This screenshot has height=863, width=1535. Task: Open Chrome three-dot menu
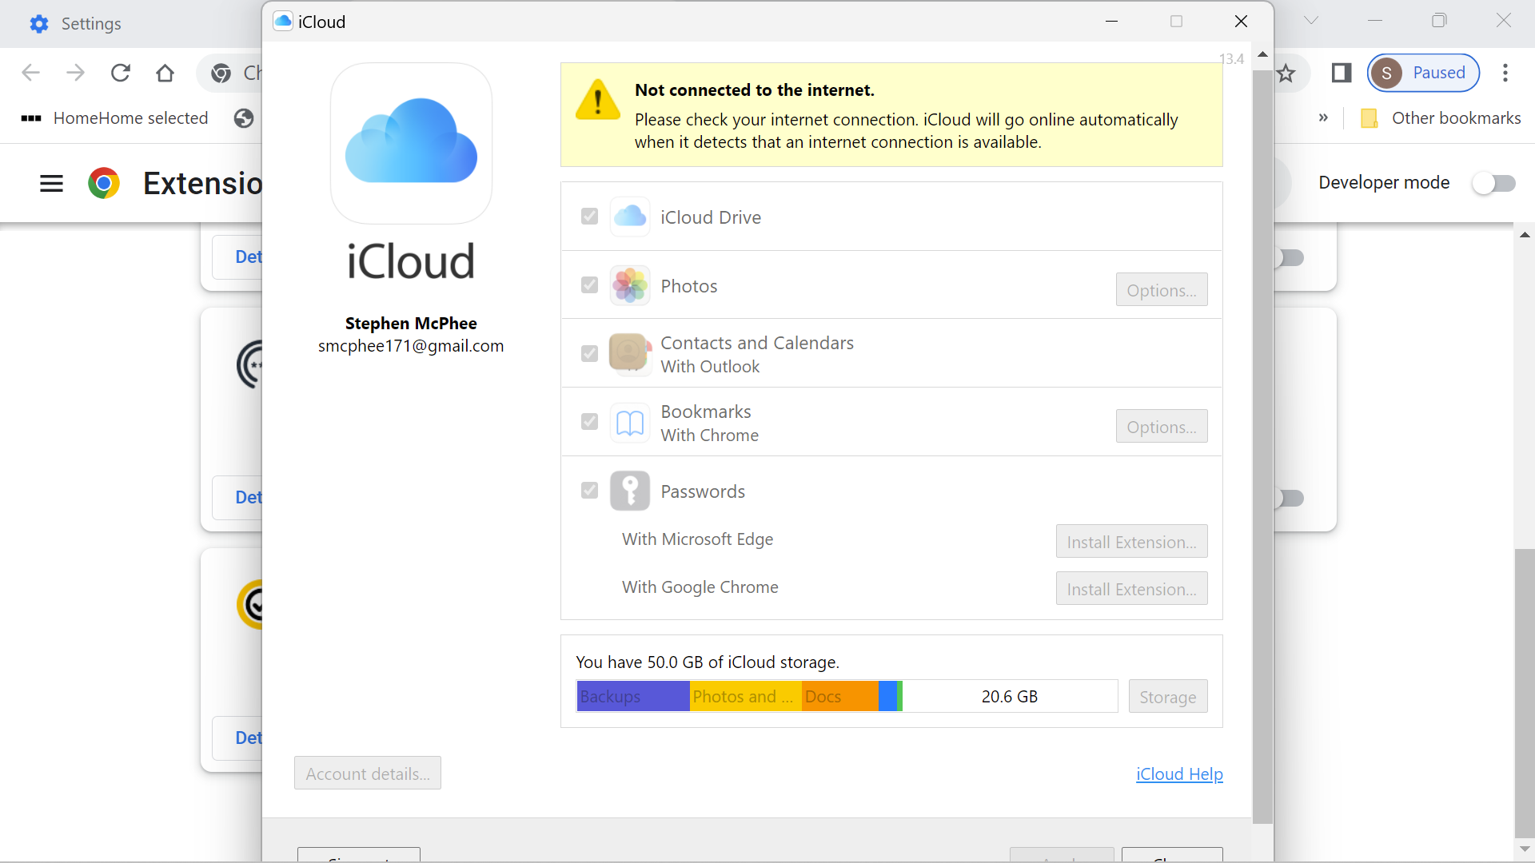coord(1505,73)
